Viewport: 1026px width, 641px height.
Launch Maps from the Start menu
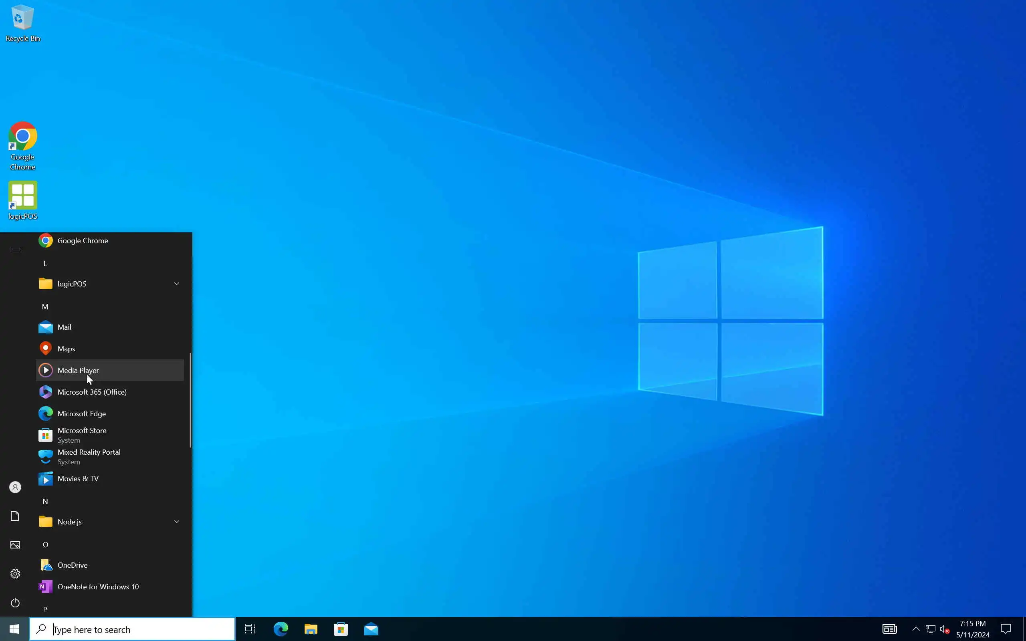tap(67, 349)
